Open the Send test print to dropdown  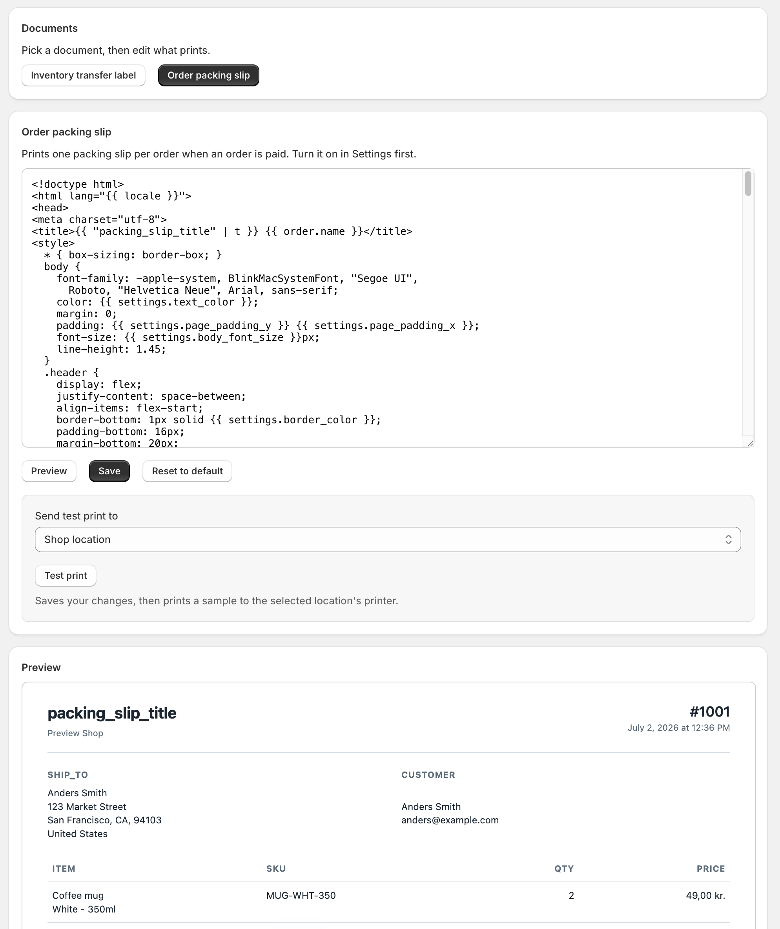(x=388, y=540)
